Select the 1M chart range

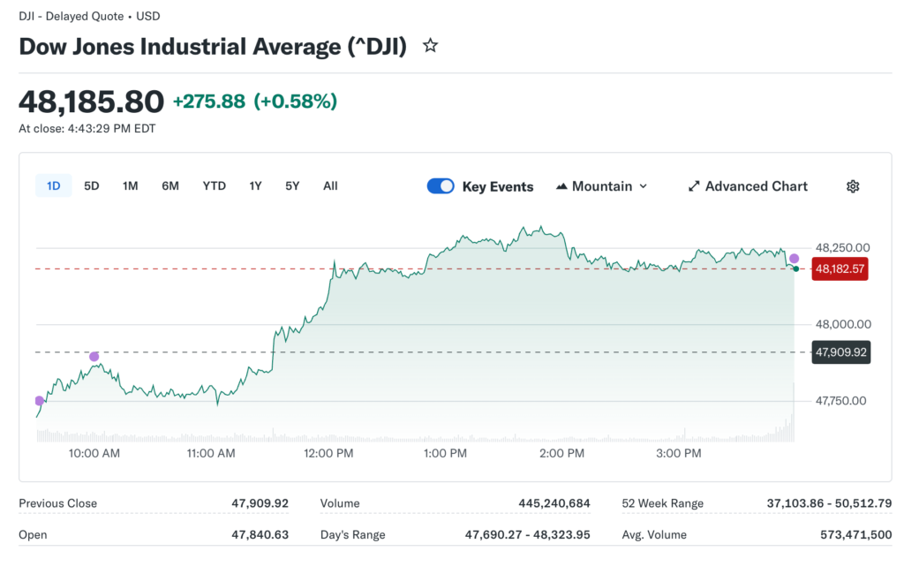pos(131,186)
